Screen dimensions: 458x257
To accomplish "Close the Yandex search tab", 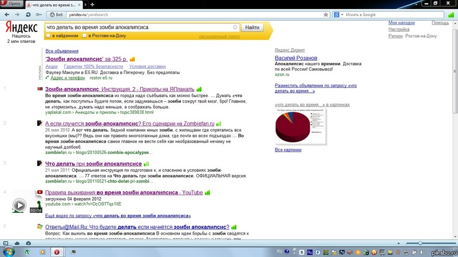I will (79, 5).
